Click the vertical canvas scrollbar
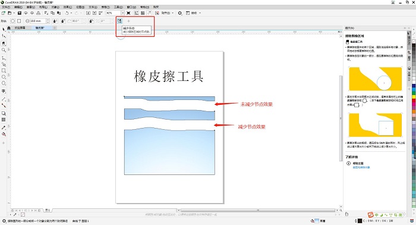The image size is (416, 225). tap(341, 118)
